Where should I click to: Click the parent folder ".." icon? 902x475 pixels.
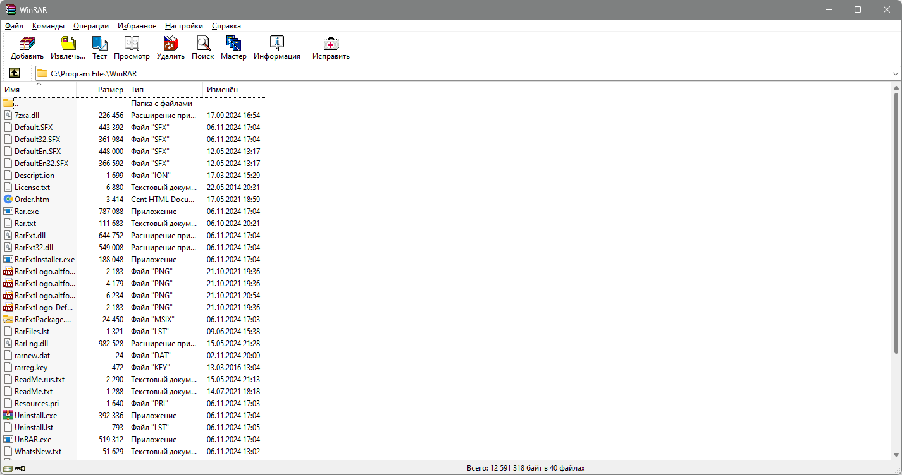click(x=8, y=103)
